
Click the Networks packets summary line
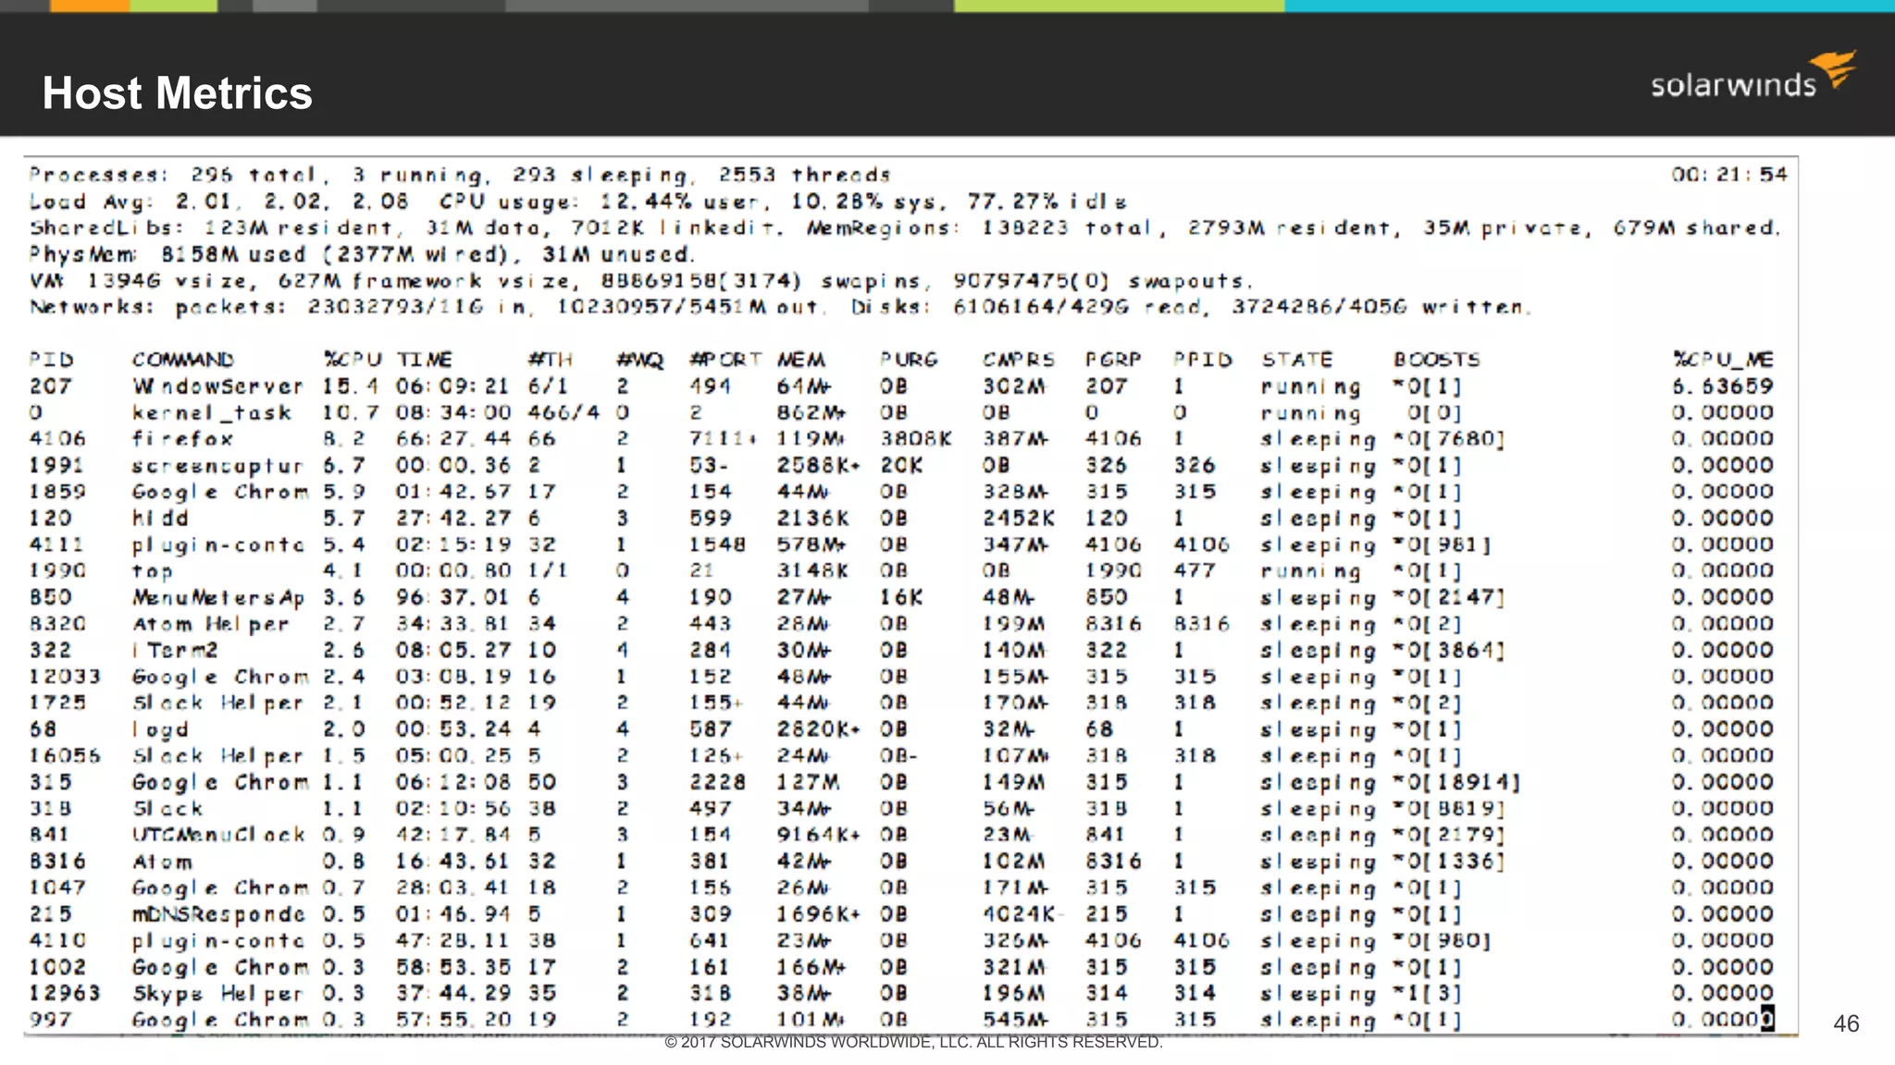pos(780,307)
